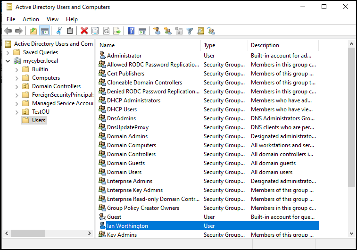Click the Export List toolbar icon

point(117,31)
